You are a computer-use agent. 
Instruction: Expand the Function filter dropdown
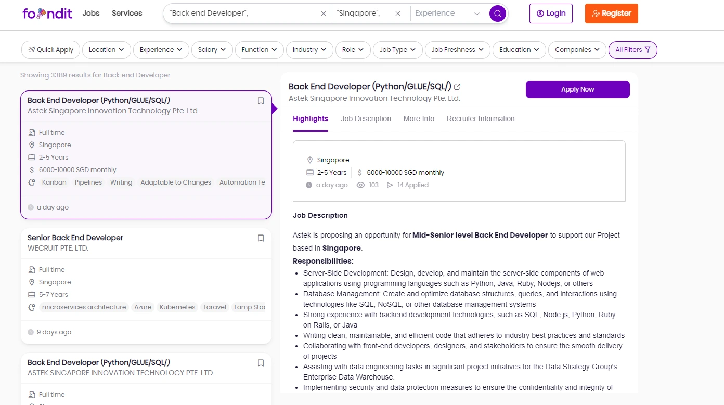click(x=260, y=50)
